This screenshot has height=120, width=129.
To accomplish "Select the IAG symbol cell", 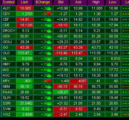I will point(9,70).
